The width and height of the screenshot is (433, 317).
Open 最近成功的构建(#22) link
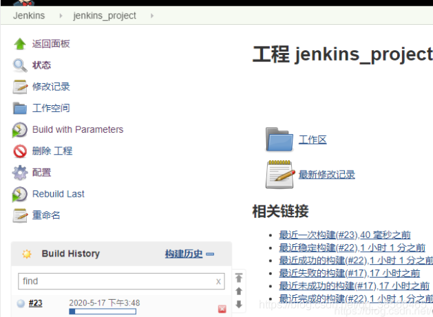(356, 261)
